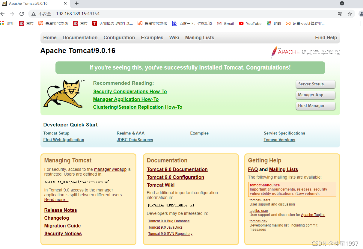
Task: Open Configuration in navigation bar
Action: 119,37
